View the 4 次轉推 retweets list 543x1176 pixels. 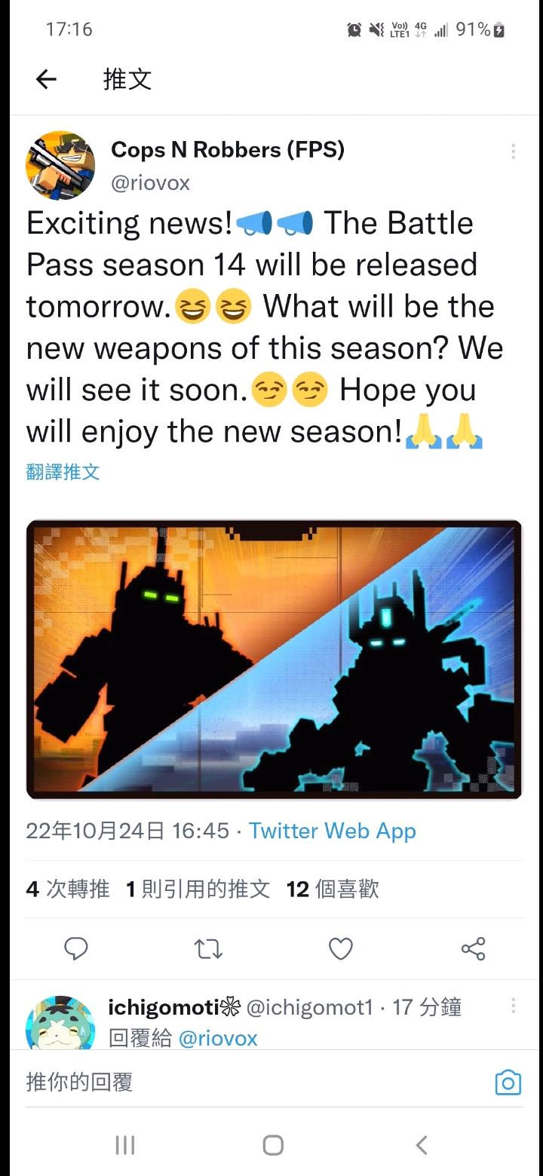tap(68, 890)
